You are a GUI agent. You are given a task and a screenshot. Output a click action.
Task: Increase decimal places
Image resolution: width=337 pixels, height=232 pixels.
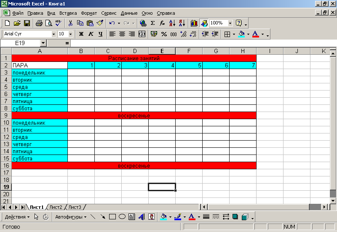[x=183, y=34]
